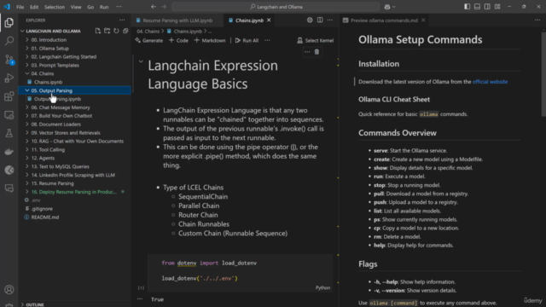Collapse the markdown heading cell chevron
Image resolution: width=546 pixels, height=307 pixels.
coord(141,61)
